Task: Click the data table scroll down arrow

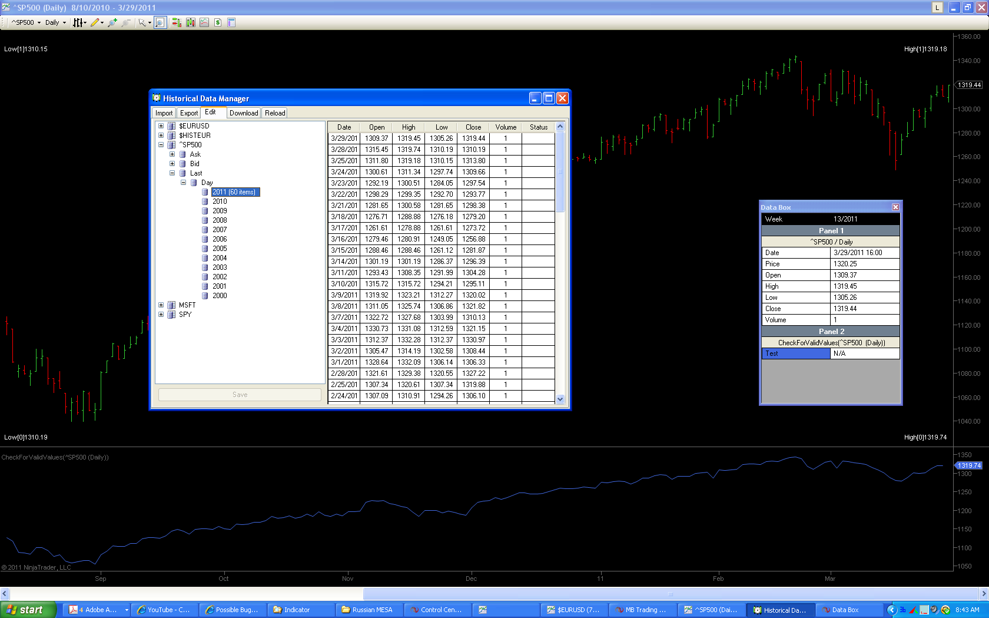Action: (x=560, y=399)
